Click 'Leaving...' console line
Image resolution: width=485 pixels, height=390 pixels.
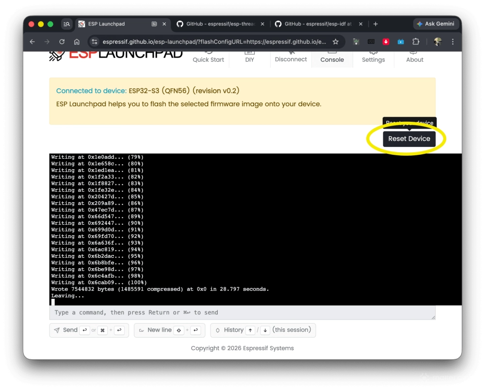67,296
